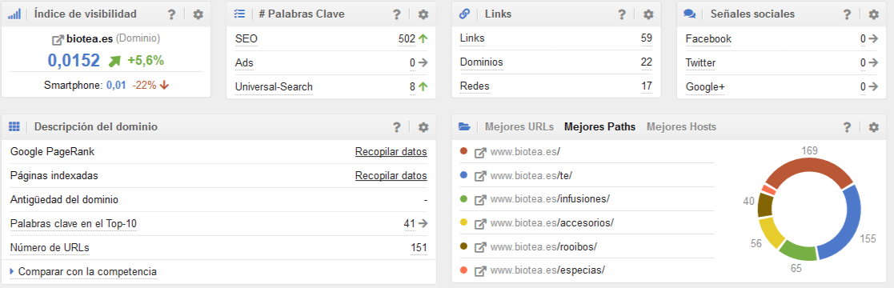The width and height of the screenshot is (894, 288).
Task: Click external link icon beside biotea.es domain
Action: click(58, 40)
